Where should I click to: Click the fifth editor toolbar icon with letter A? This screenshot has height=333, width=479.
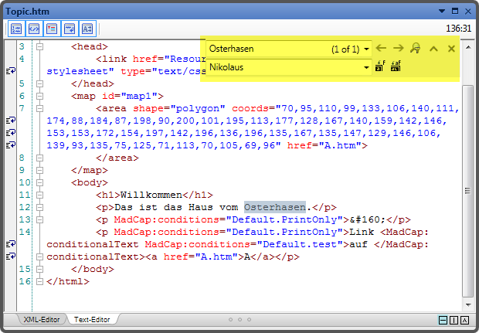coord(87,28)
